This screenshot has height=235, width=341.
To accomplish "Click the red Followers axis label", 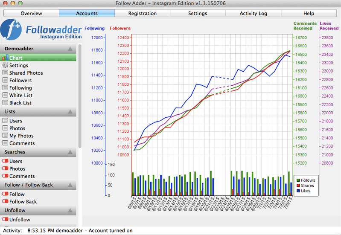I will click(x=120, y=28).
